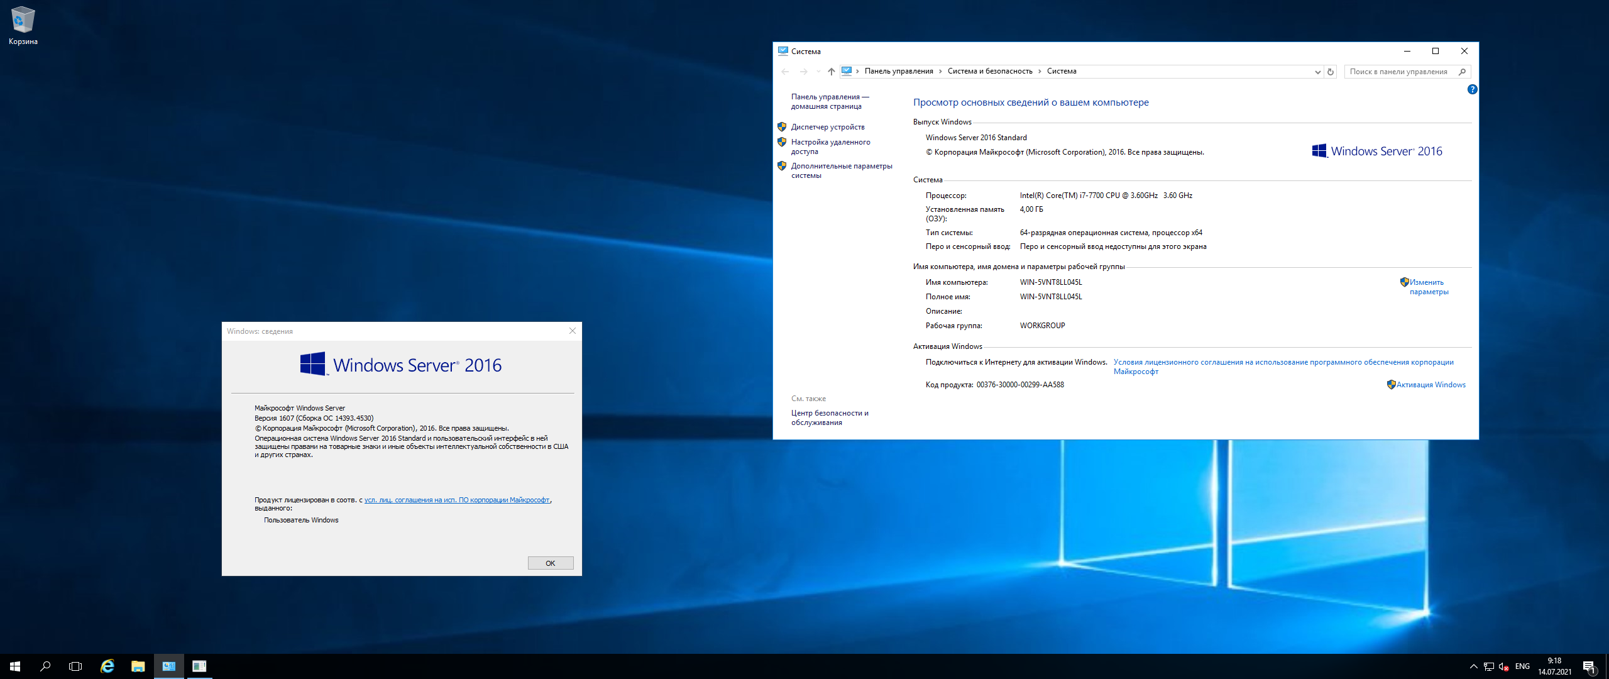This screenshot has height=679, width=1609.
Task: Click the shield icon beside Настройка удаленного доступа
Action: pos(782,142)
